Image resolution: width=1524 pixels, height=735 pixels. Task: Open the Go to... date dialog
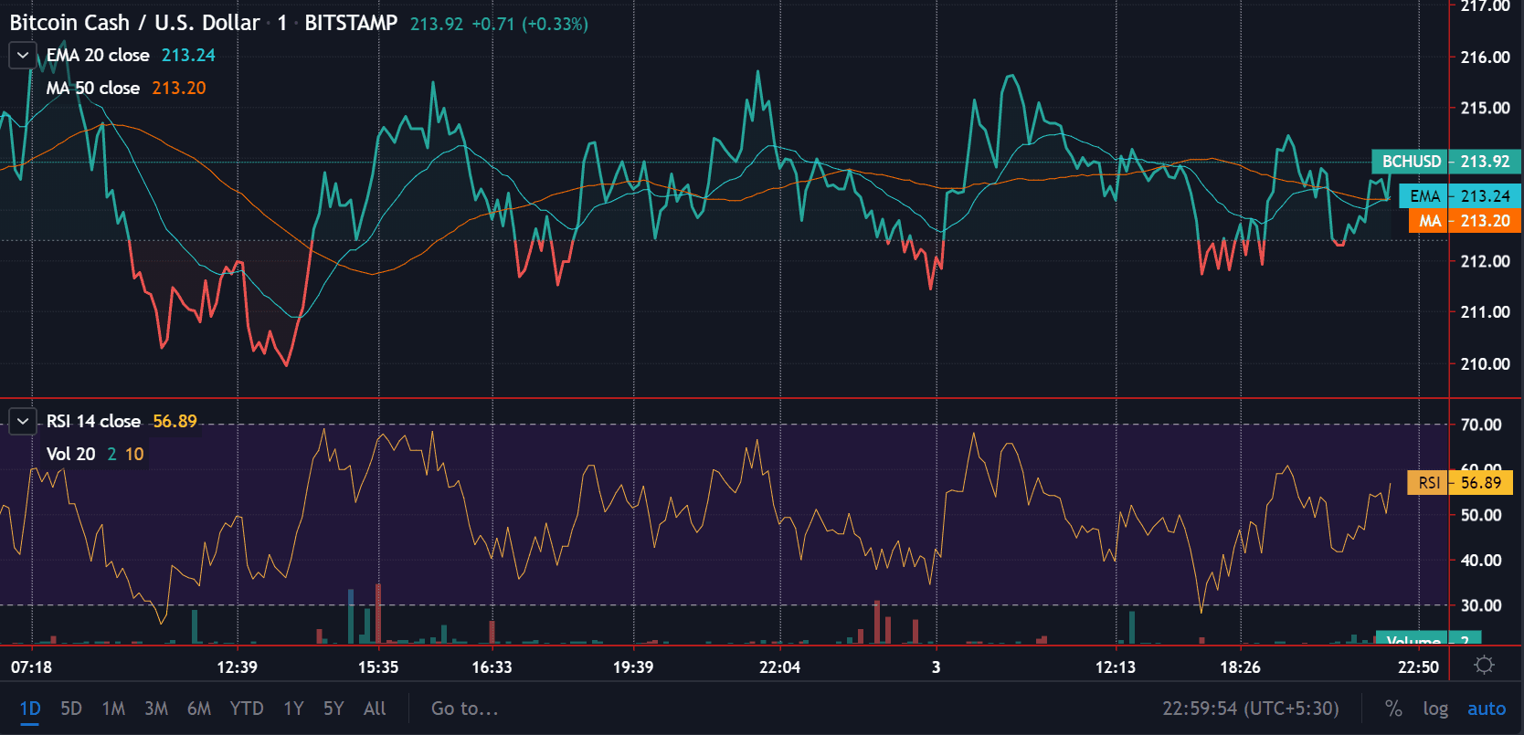465,709
